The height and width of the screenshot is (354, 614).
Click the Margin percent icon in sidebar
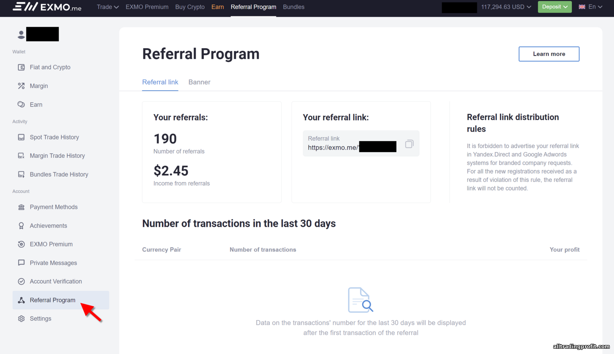tap(21, 86)
